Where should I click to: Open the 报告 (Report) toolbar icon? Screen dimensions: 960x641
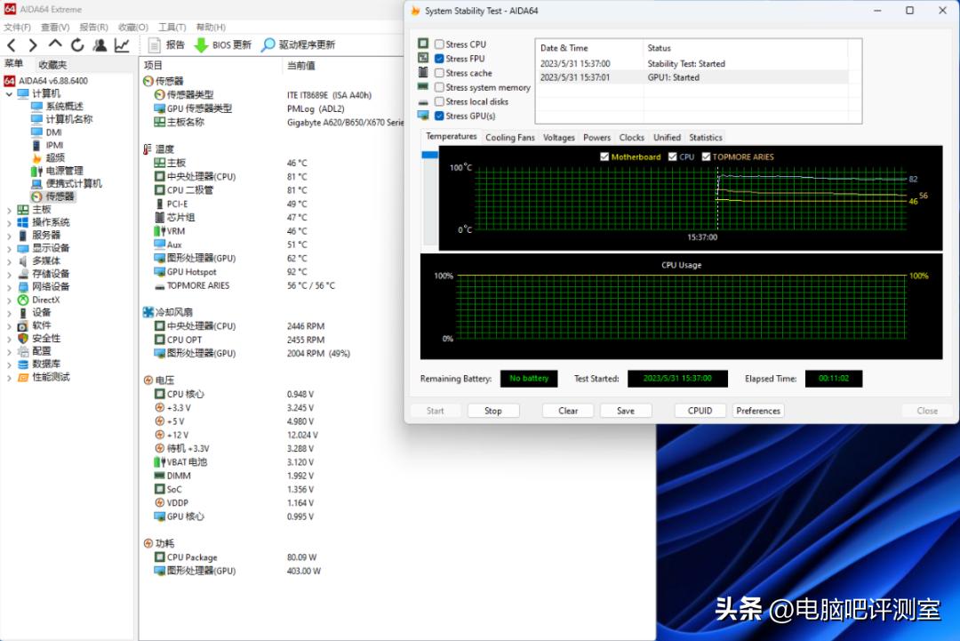point(166,44)
